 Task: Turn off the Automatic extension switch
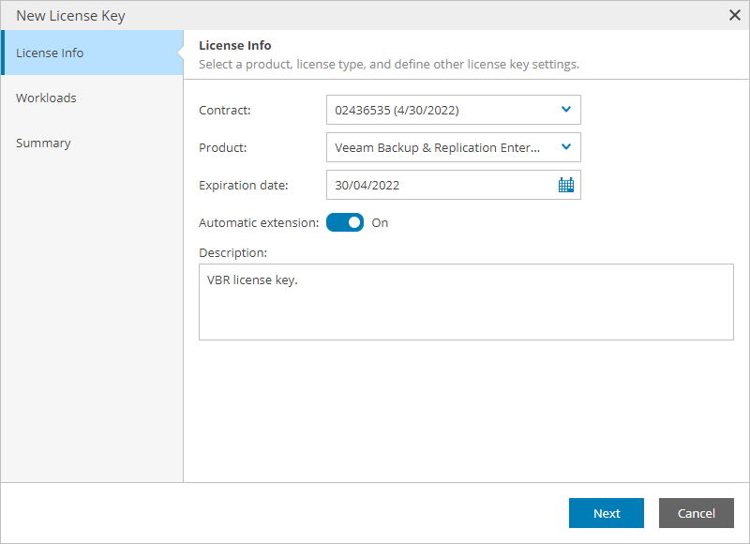coord(344,223)
